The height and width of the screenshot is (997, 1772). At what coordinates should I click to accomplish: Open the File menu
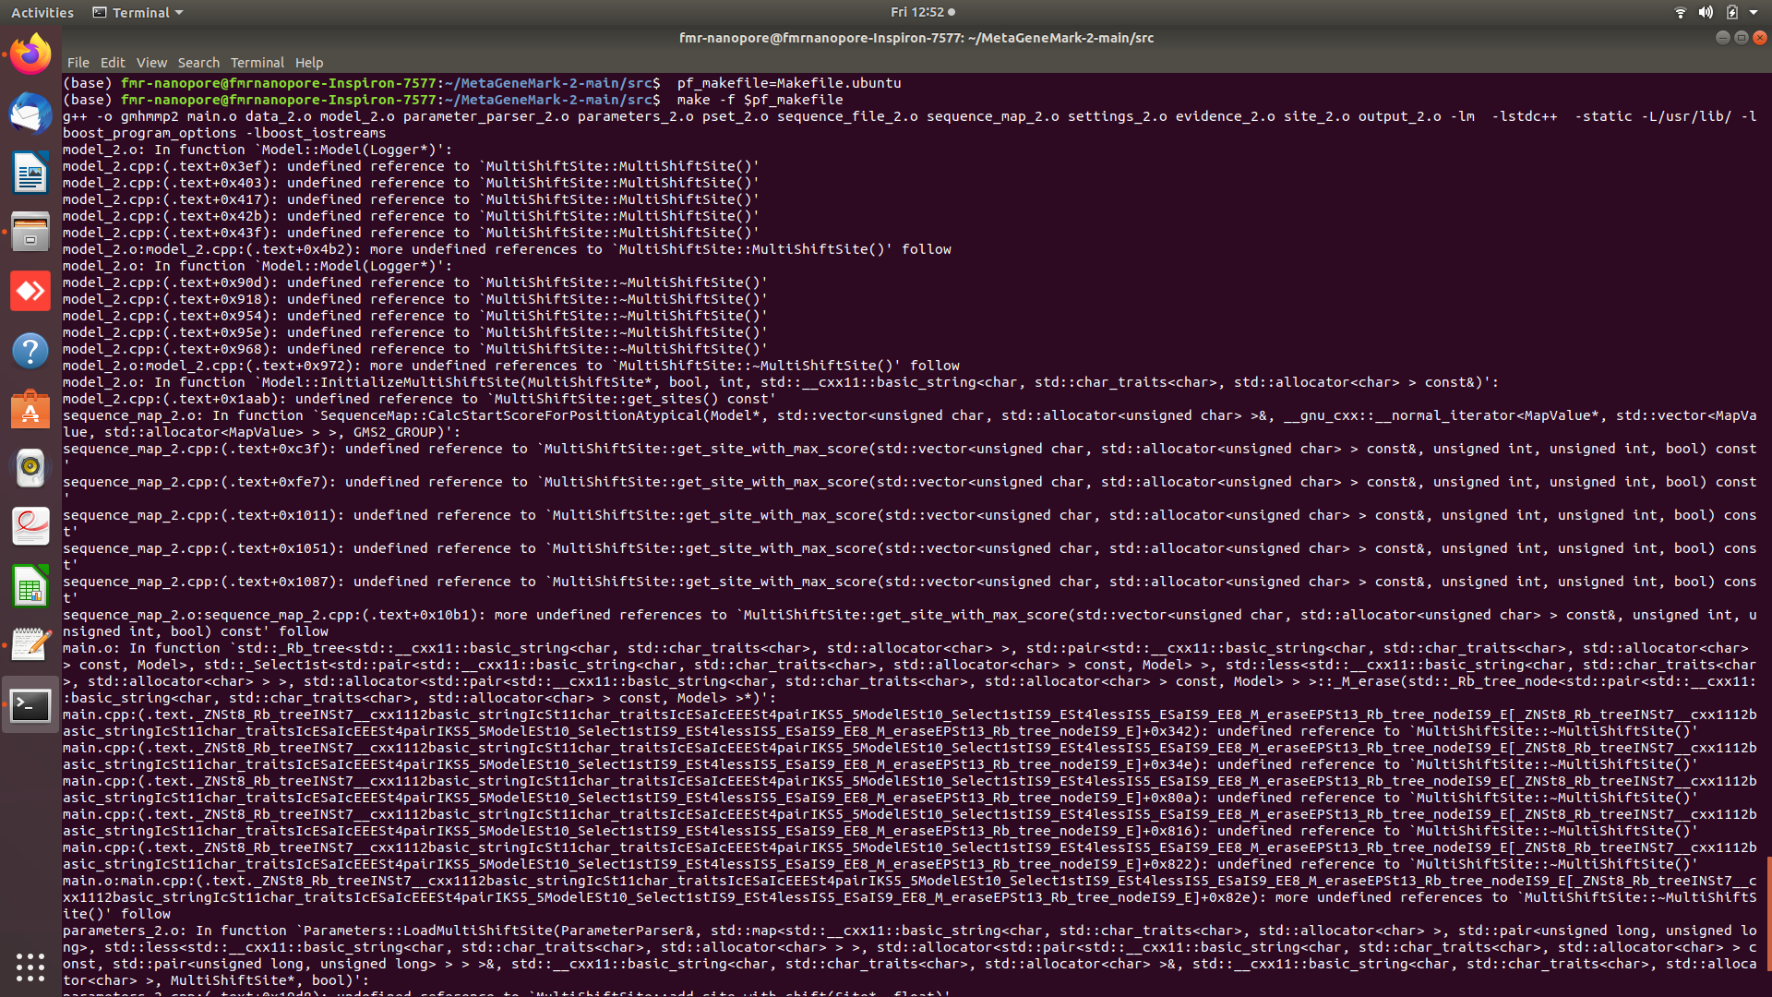[x=78, y=63]
